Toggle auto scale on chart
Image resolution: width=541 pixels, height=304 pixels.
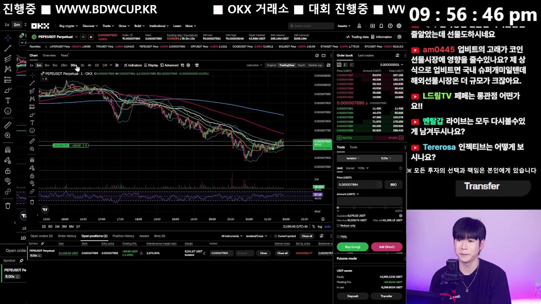(x=327, y=226)
